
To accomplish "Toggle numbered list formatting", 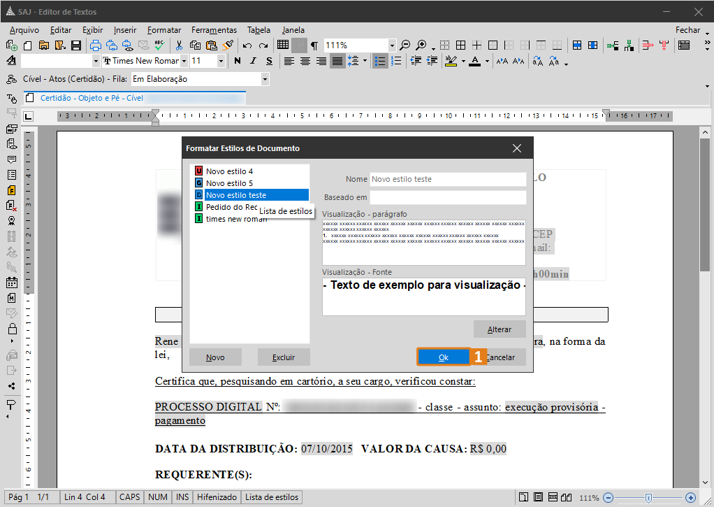I will 396,61.
